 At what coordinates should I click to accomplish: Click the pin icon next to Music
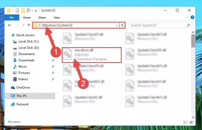point(53,67)
